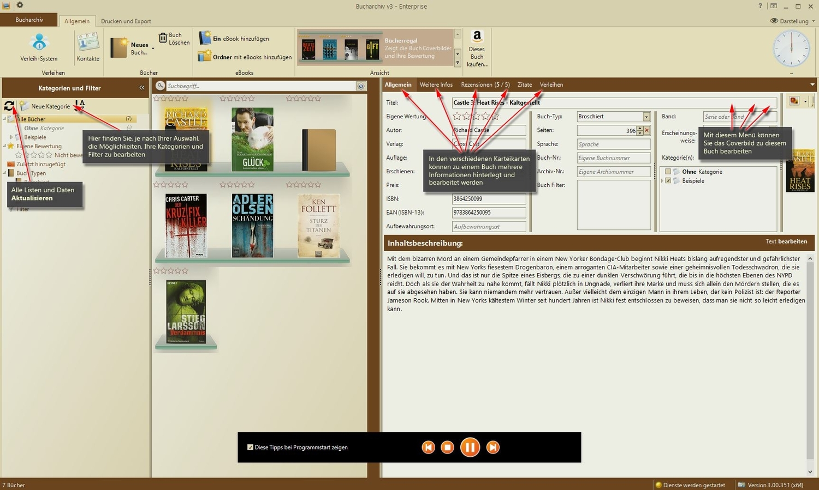Open the cover menu dropdown arrow
Viewport: 819px width, 490px height.
coord(805,101)
